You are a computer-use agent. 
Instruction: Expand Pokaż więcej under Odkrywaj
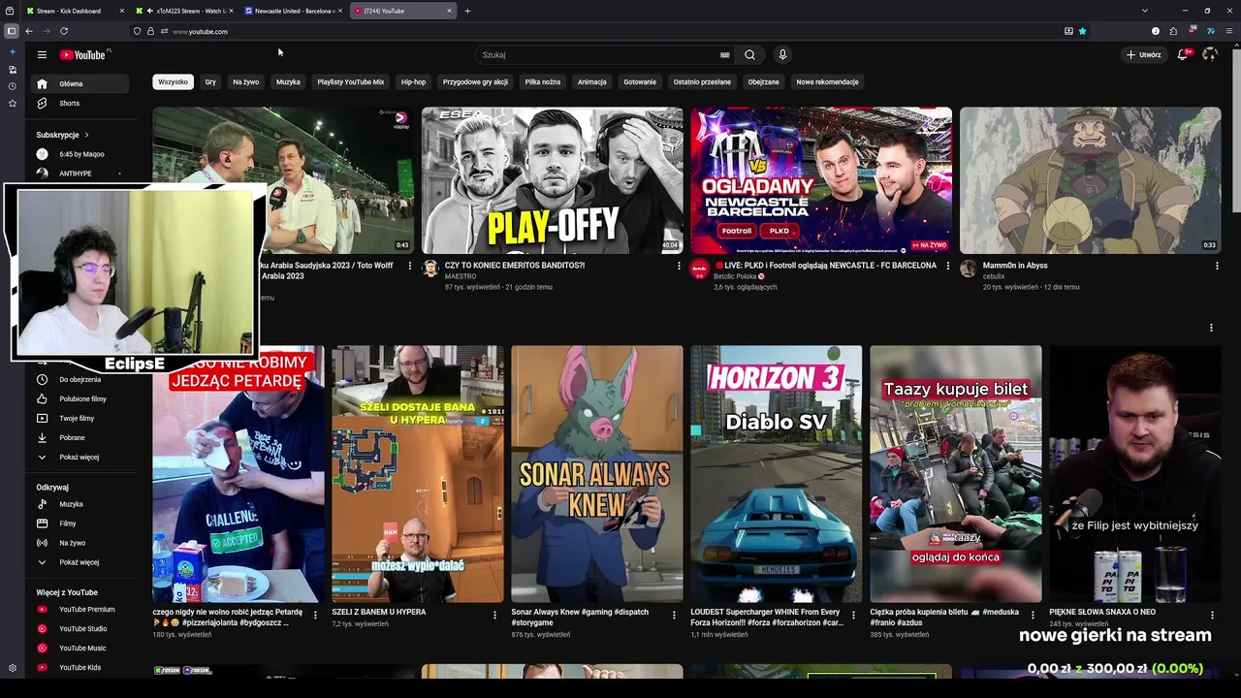coord(78,562)
